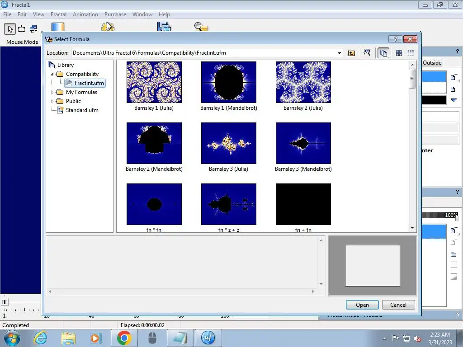Switch to the Outside tab in the right panel

[432, 62]
